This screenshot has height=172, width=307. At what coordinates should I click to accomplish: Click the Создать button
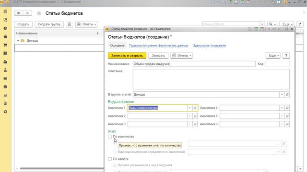pos(24,24)
